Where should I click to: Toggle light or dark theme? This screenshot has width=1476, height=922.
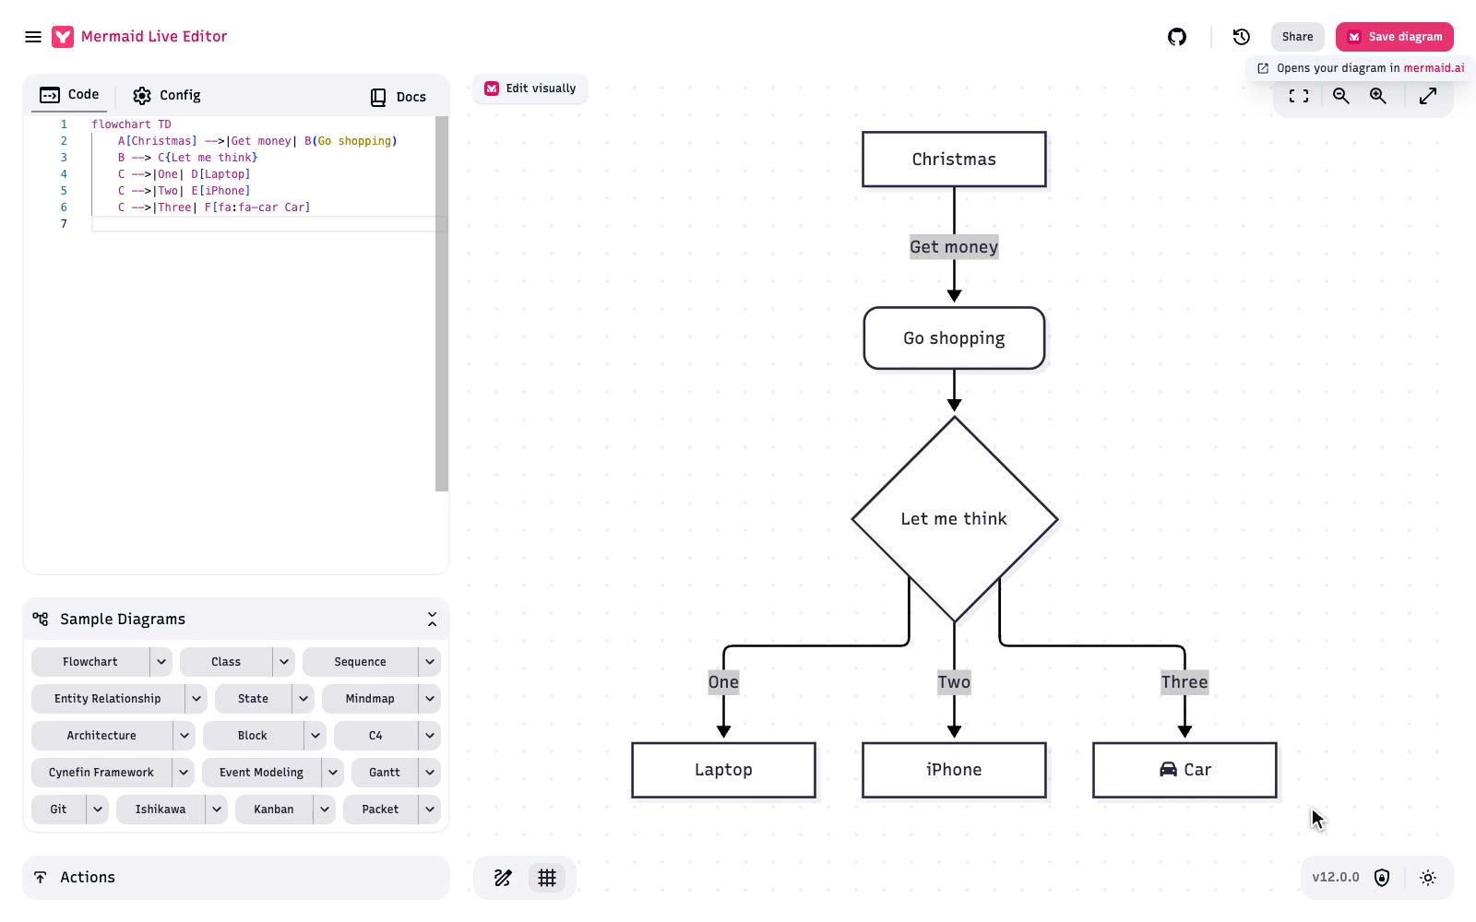(1428, 878)
